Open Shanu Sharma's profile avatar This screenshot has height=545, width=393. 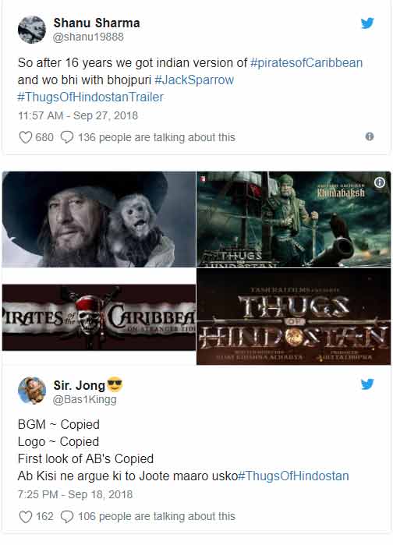tap(32, 30)
